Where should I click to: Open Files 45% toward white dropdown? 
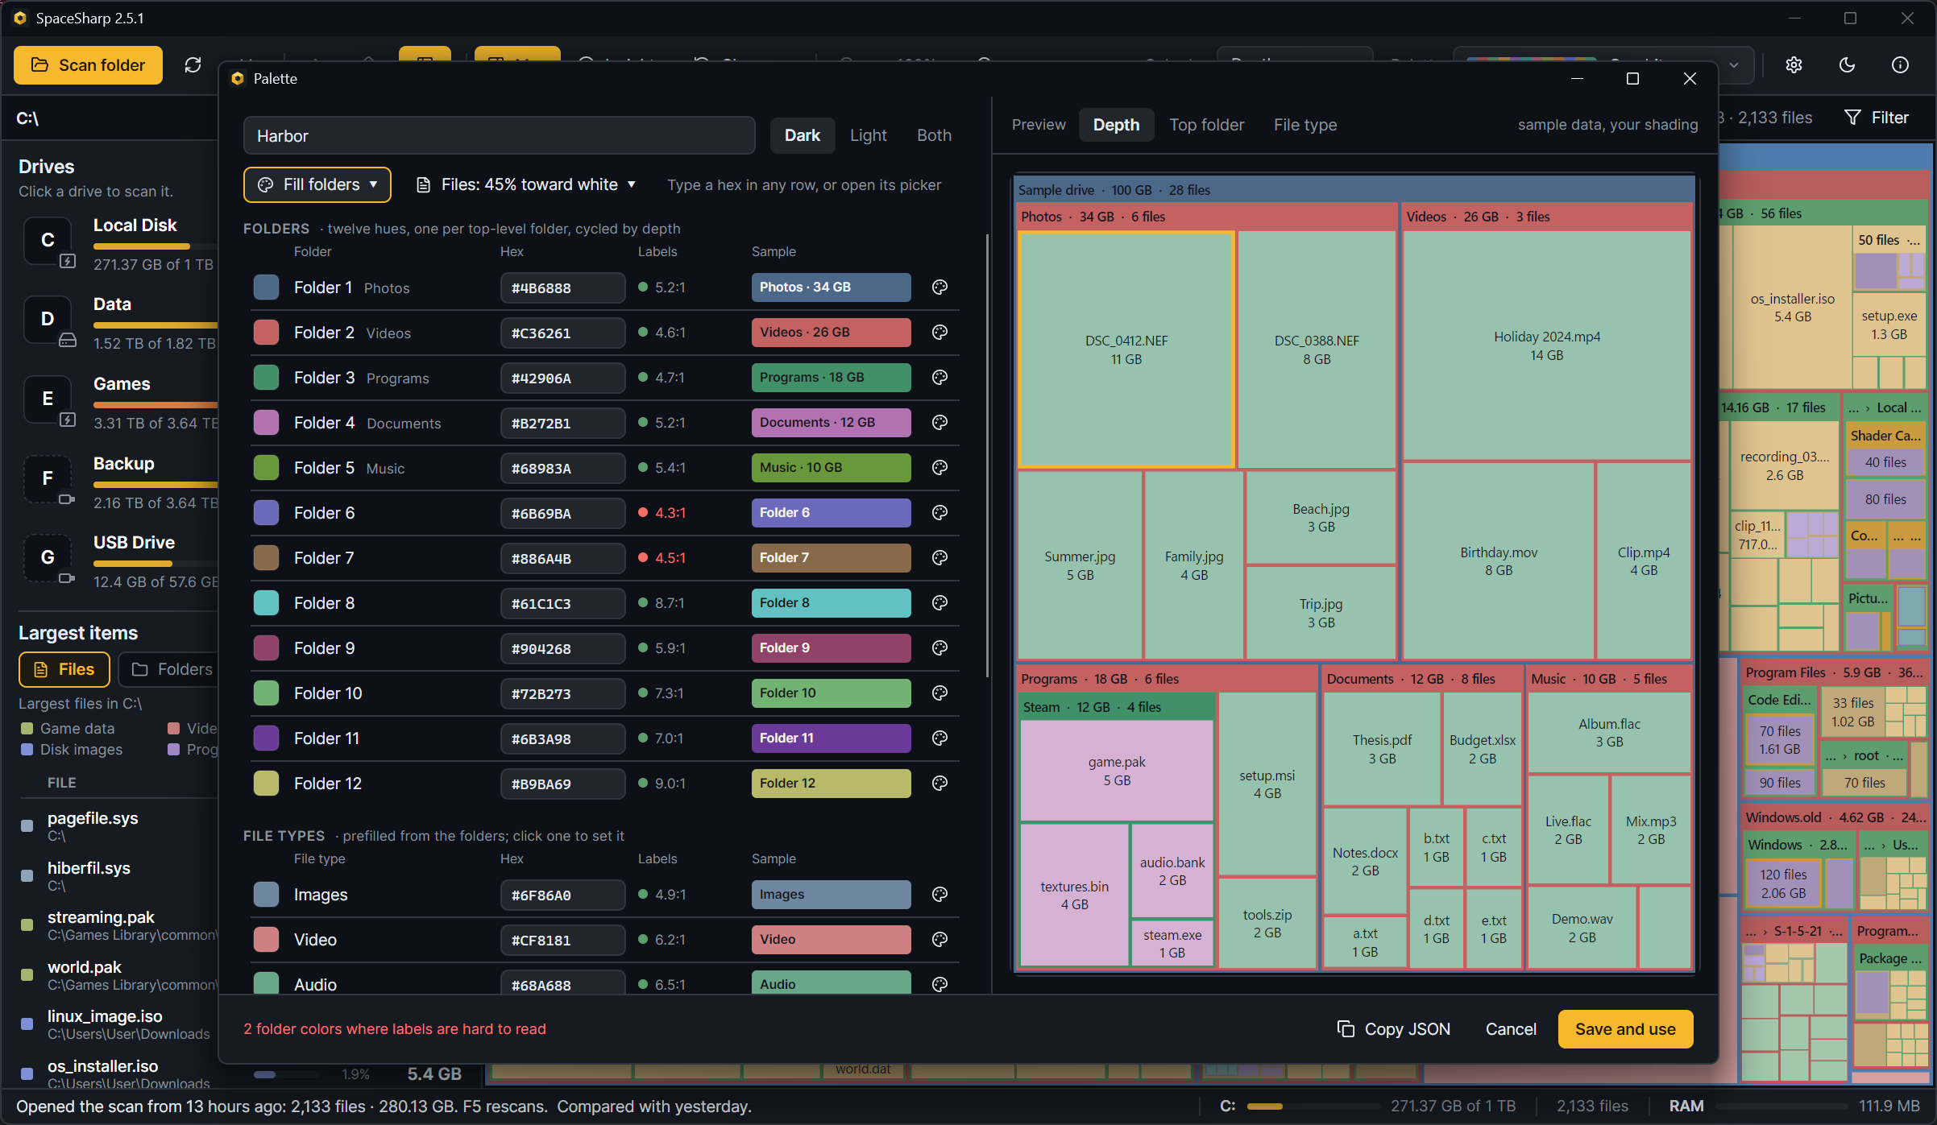[526, 185]
